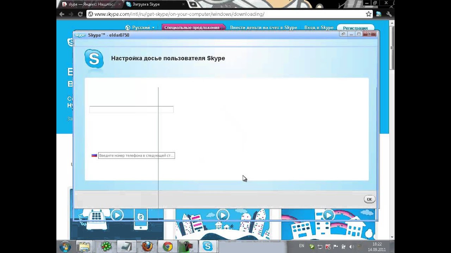The width and height of the screenshot is (451, 253).
Task: Click the EN language indicator in tray
Action: tap(302, 246)
